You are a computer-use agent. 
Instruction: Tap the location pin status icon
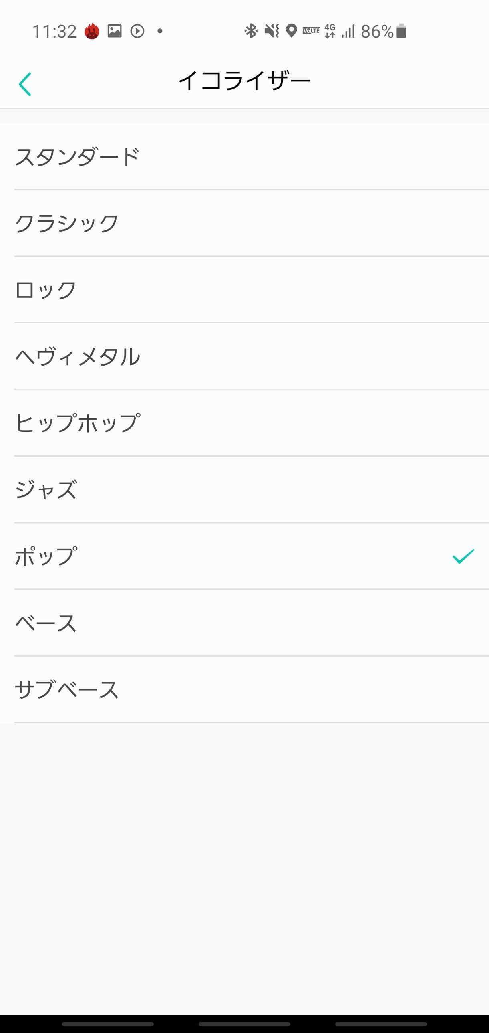point(292,31)
